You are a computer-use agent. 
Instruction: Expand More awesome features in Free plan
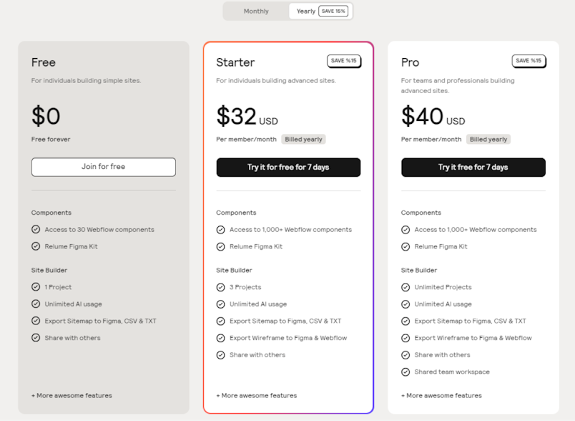pyautogui.click(x=72, y=395)
